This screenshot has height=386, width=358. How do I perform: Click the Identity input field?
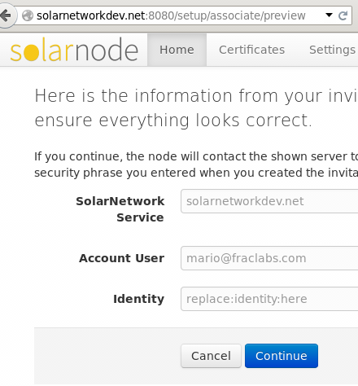[x=269, y=299]
